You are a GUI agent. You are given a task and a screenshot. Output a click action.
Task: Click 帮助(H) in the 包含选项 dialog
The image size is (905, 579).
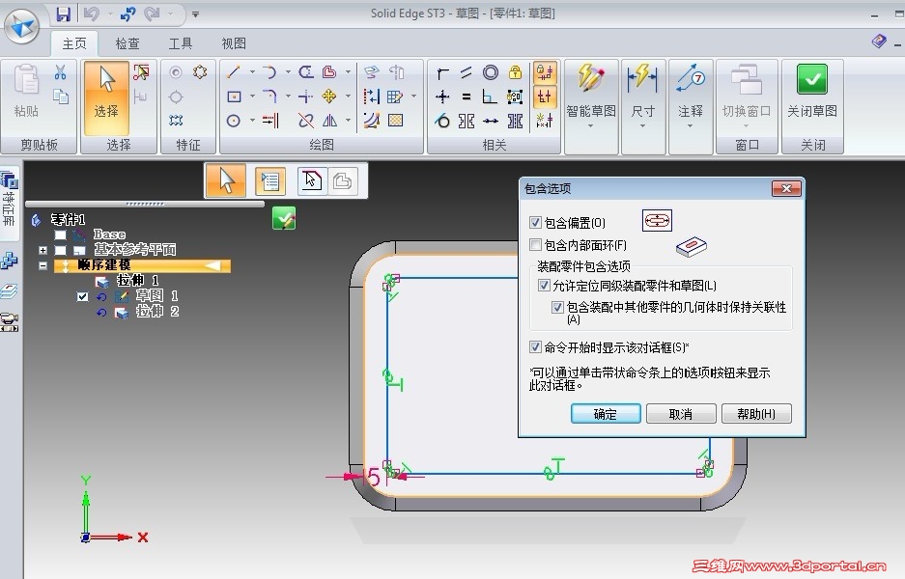[x=756, y=413]
